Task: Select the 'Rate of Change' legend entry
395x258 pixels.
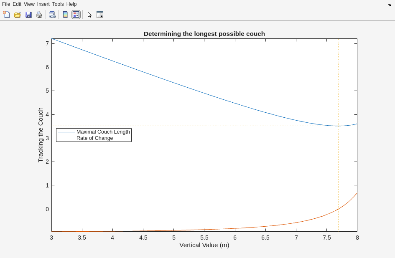Action: [94, 138]
